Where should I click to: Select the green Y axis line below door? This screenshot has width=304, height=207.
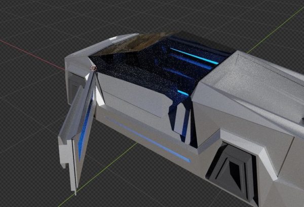pyautogui.click(x=98, y=174)
